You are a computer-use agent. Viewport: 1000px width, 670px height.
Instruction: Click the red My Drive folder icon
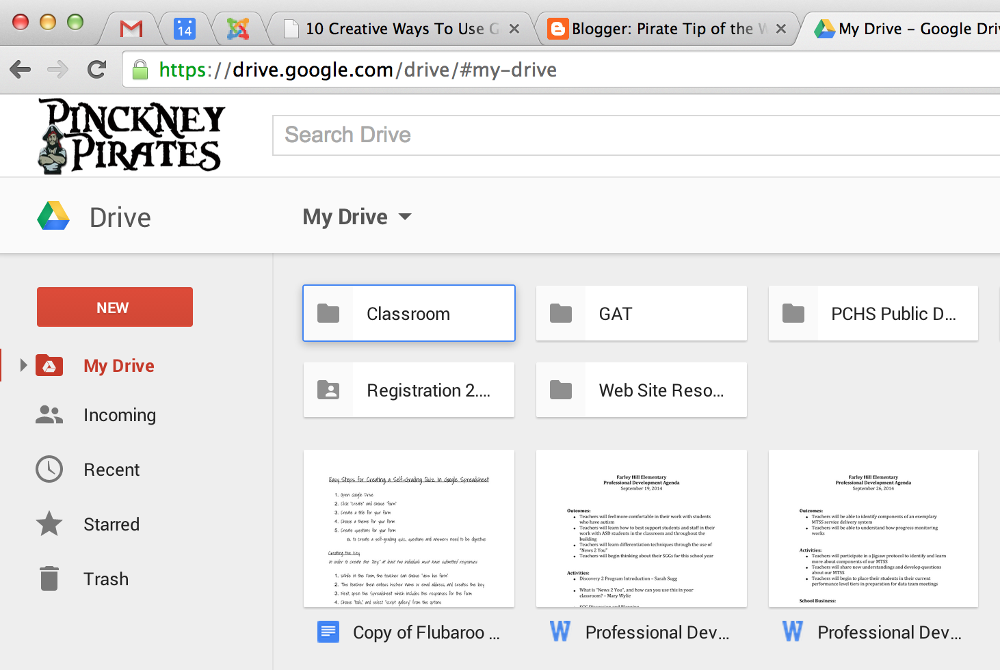49,366
